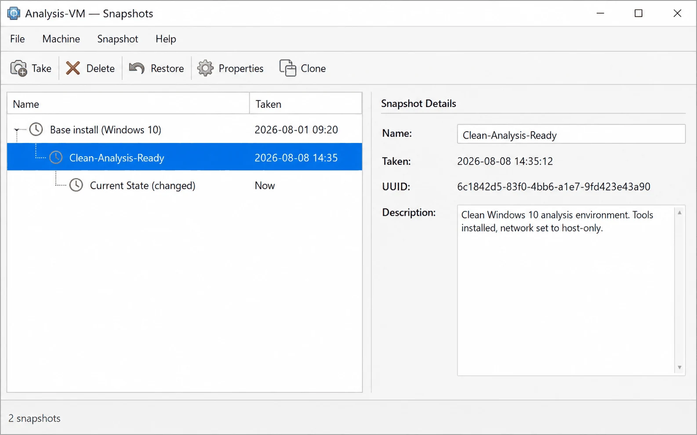Click the Take button label
The width and height of the screenshot is (697, 435).
[x=41, y=68]
